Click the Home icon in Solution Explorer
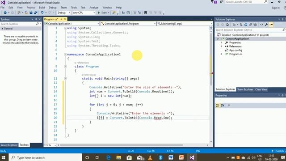286x161 pixels. (x=227, y=25)
